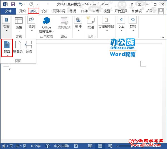167x149 pixels.
Task: Click the zoom out minus button
Action: click(x=117, y=146)
